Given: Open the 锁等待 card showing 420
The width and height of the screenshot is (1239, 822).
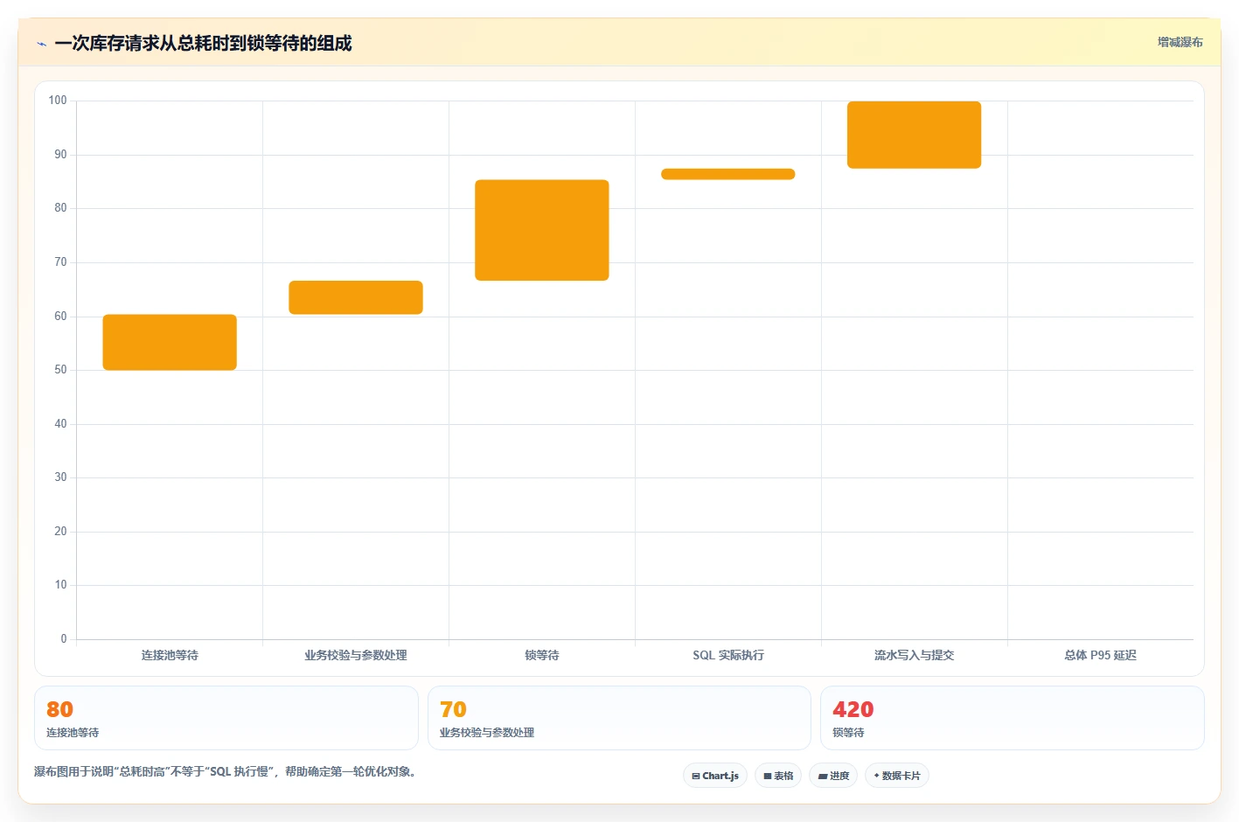Looking at the screenshot, I should pos(1013,718).
